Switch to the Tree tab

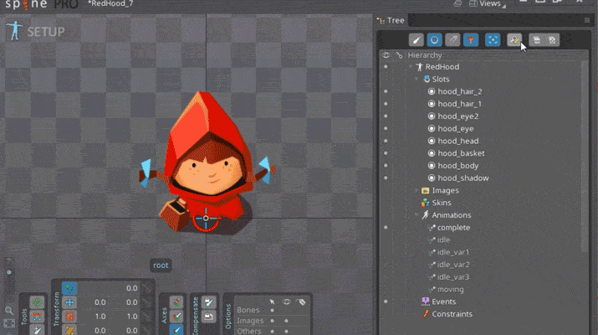tap(391, 20)
